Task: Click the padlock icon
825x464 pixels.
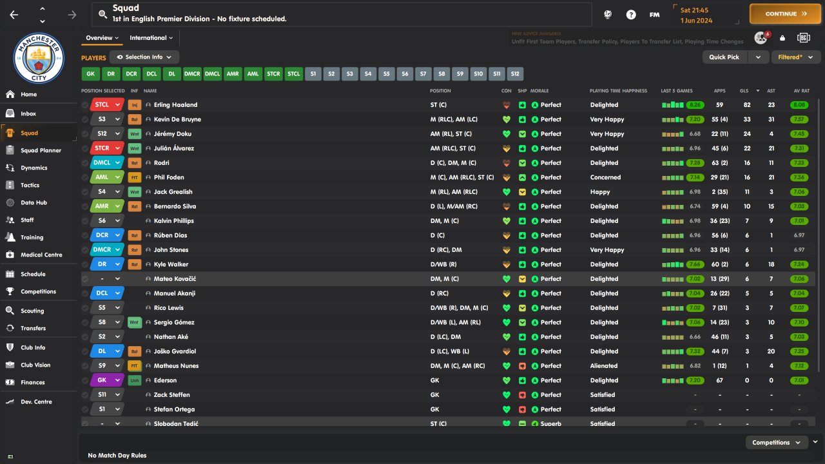Action: click(x=782, y=38)
